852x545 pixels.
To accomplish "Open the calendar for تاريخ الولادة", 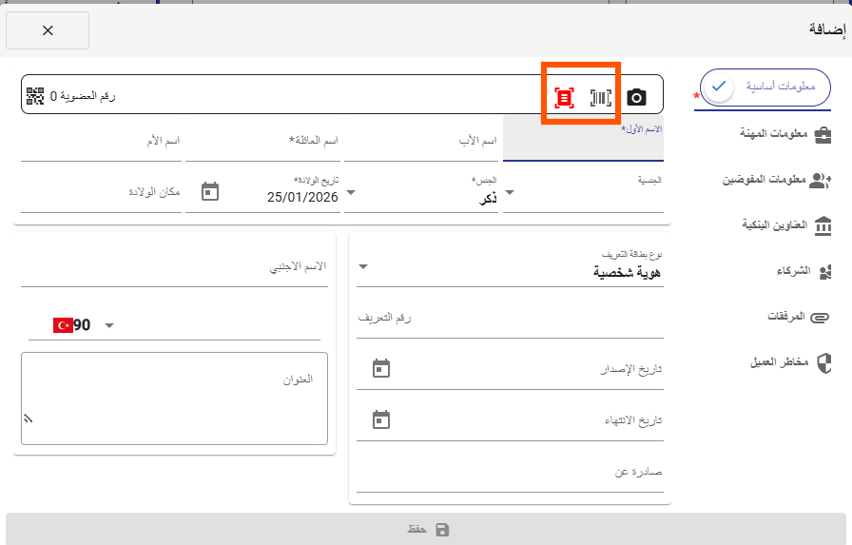I will [210, 191].
